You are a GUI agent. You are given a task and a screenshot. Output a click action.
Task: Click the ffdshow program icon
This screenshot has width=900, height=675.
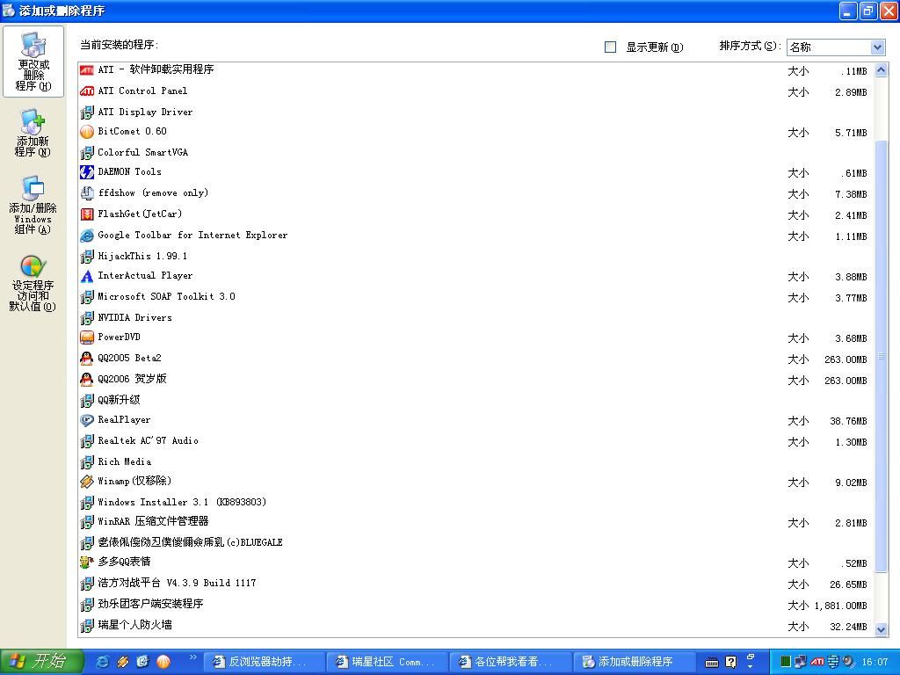click(87, 193)
